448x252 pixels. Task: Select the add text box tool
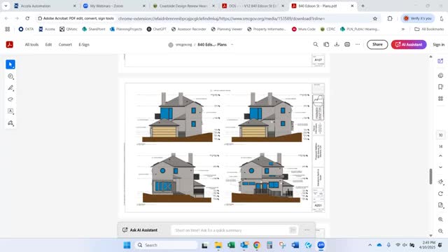pos(10,111)
